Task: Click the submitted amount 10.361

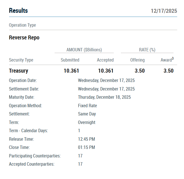Action: 71,71
